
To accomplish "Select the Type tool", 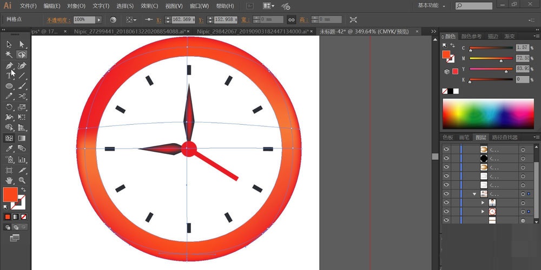I will 9,76.
